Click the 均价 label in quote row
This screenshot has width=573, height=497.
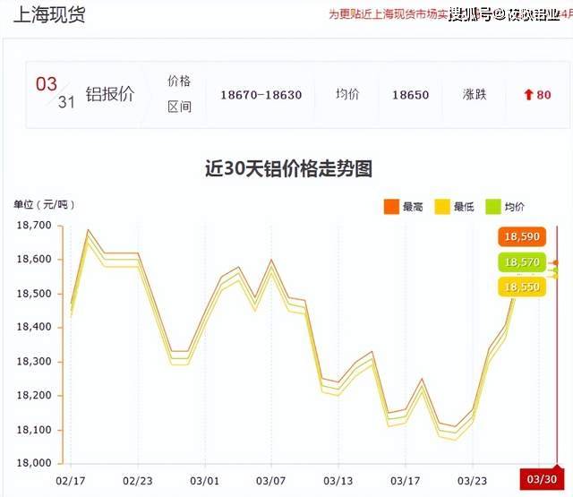tap(347, 95)
